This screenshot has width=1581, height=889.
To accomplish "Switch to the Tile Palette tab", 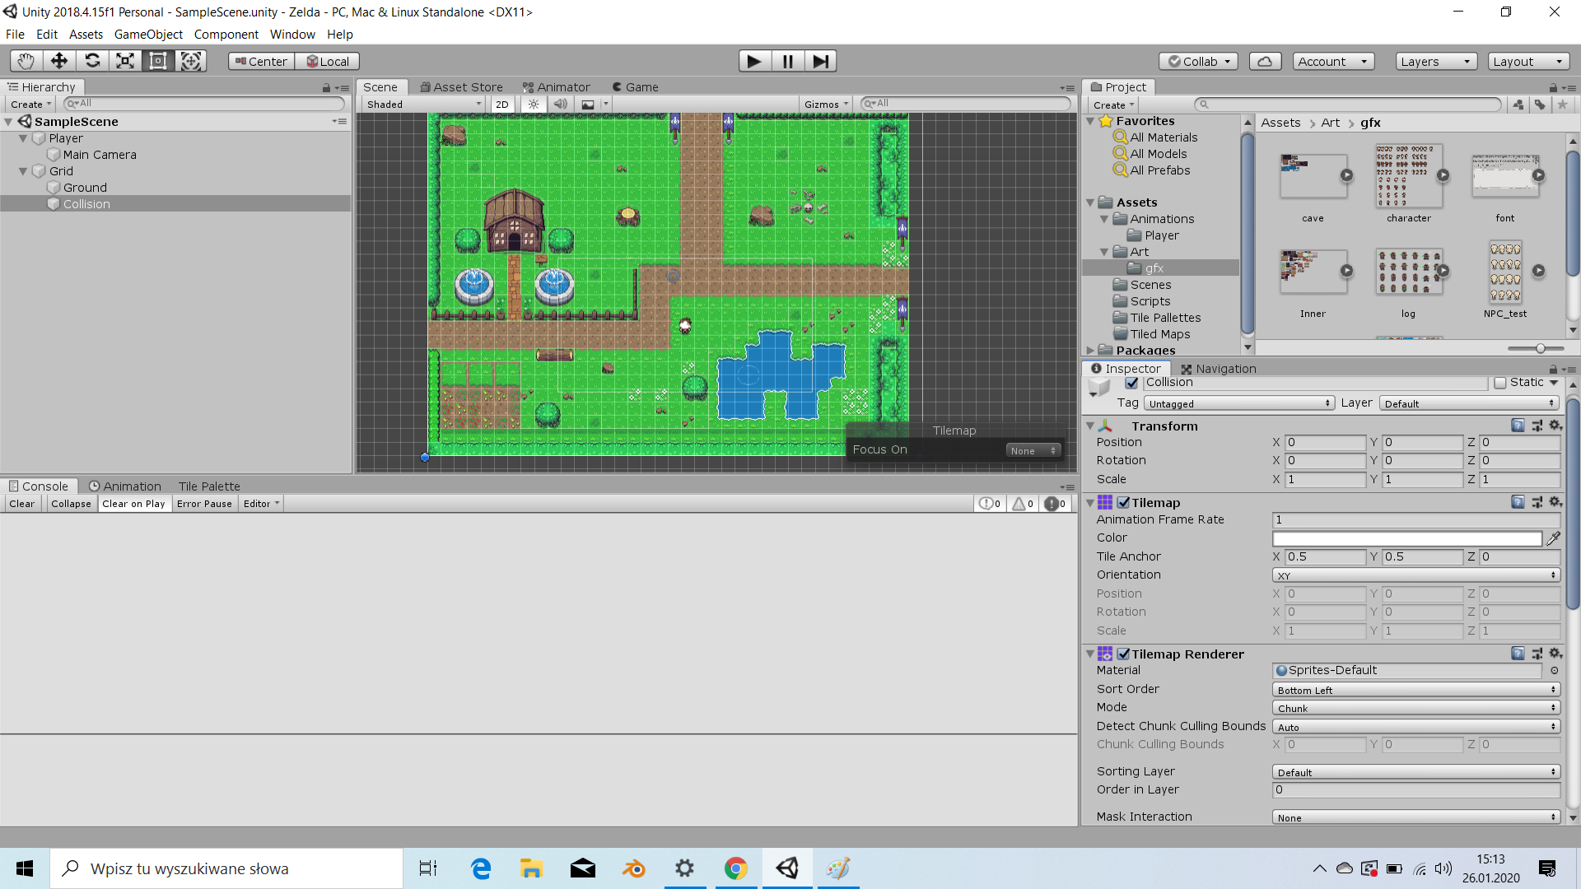I will tap(209, 486).
